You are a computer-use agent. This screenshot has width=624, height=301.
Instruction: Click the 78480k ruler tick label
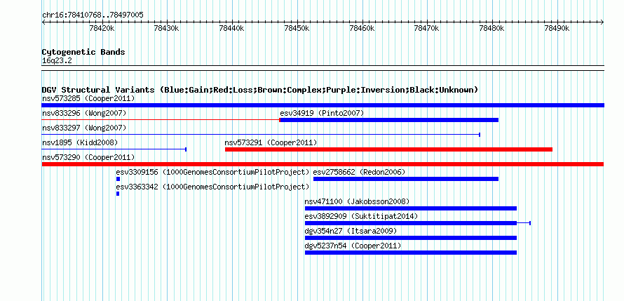492,28
